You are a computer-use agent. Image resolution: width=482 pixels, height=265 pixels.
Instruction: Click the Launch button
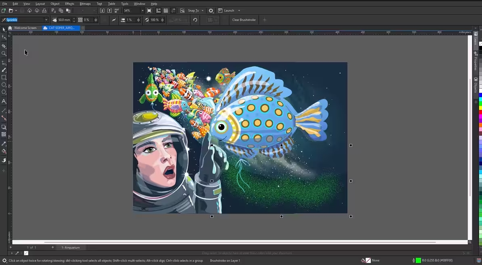click(x=229, y=10)
